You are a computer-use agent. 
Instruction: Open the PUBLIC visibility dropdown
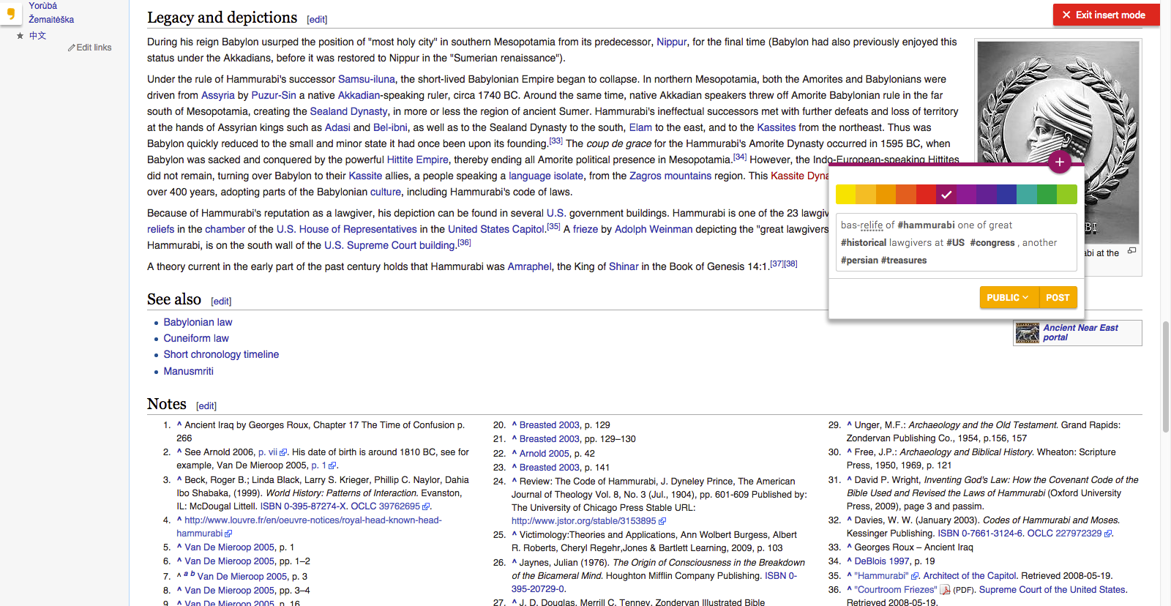[x=1009, y=297]
